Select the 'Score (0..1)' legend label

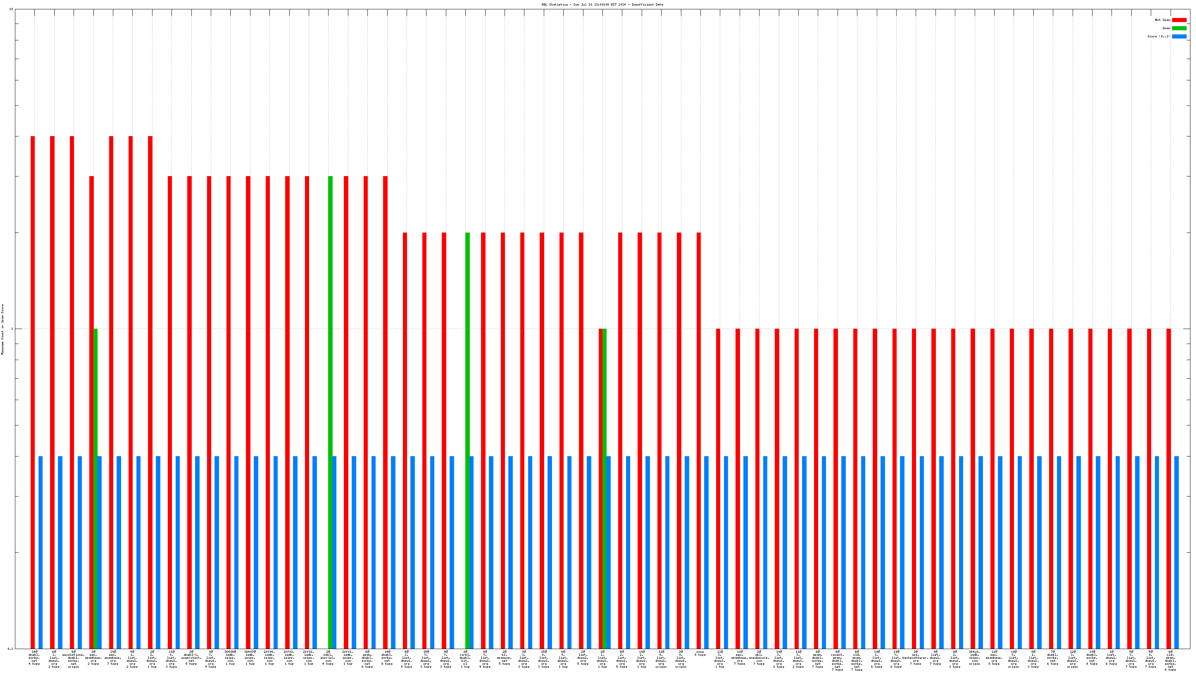[x=1158, y=36]
